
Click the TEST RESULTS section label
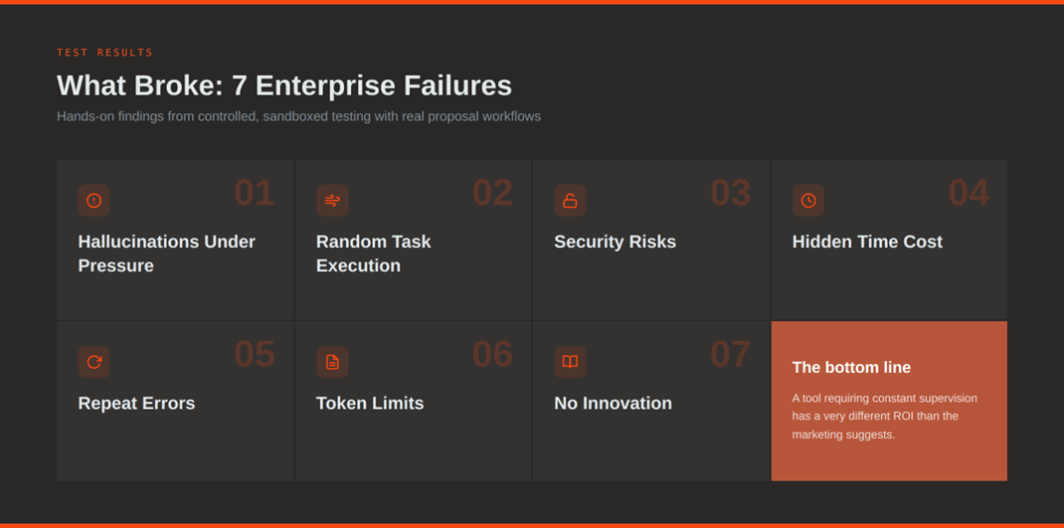tap(105, 53)
